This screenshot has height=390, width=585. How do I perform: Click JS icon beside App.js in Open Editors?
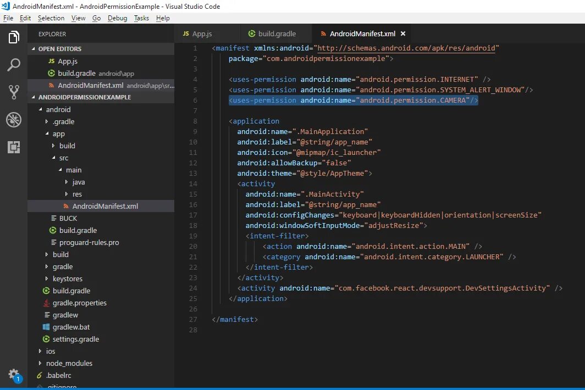52,61
